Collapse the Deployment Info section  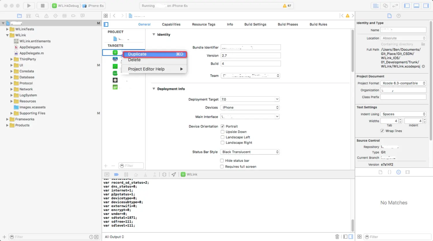[x=154, y=89]
